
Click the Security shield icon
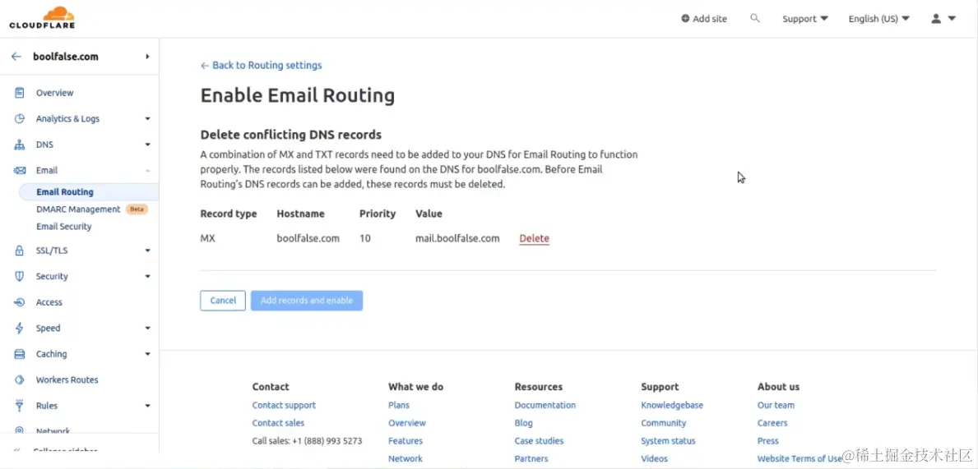(20, 276)
